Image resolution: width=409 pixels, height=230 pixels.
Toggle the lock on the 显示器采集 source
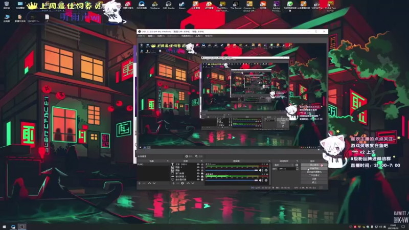click(x=202, y=179)
